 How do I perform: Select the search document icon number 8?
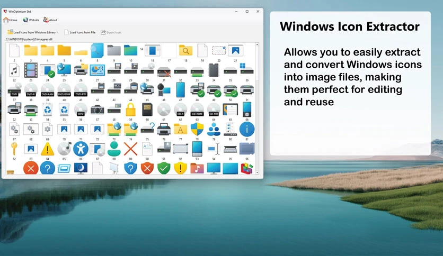(98, 51)
